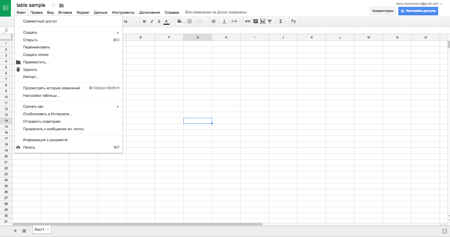Open the Формат menu
The width and height of the screenshot is (450, 237).
click(83, 12)
